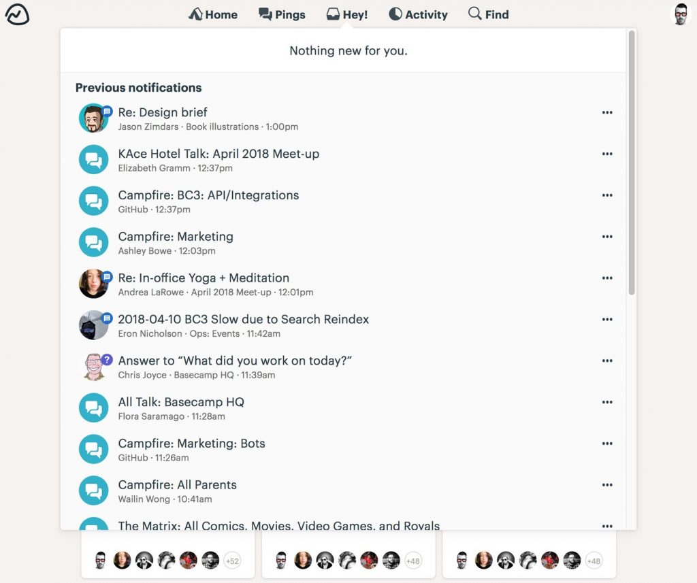Open the three-dot menu for Campfire: BC3: API/Integrations
The height and width of the screenshot is (583, 697).
(x=606, y=195)
